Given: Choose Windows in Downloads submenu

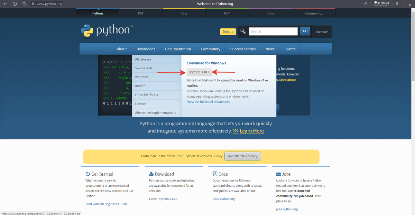Looking at the screenshot, I should [x=156, y=77].
